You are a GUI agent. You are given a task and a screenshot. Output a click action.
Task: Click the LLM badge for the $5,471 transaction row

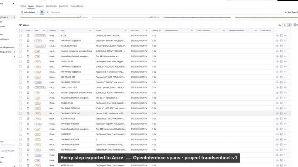[x=37, y=98]
